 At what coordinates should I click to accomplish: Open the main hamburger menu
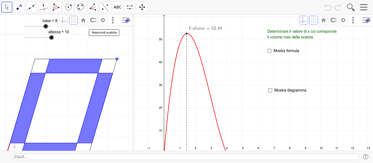[364, 7]
